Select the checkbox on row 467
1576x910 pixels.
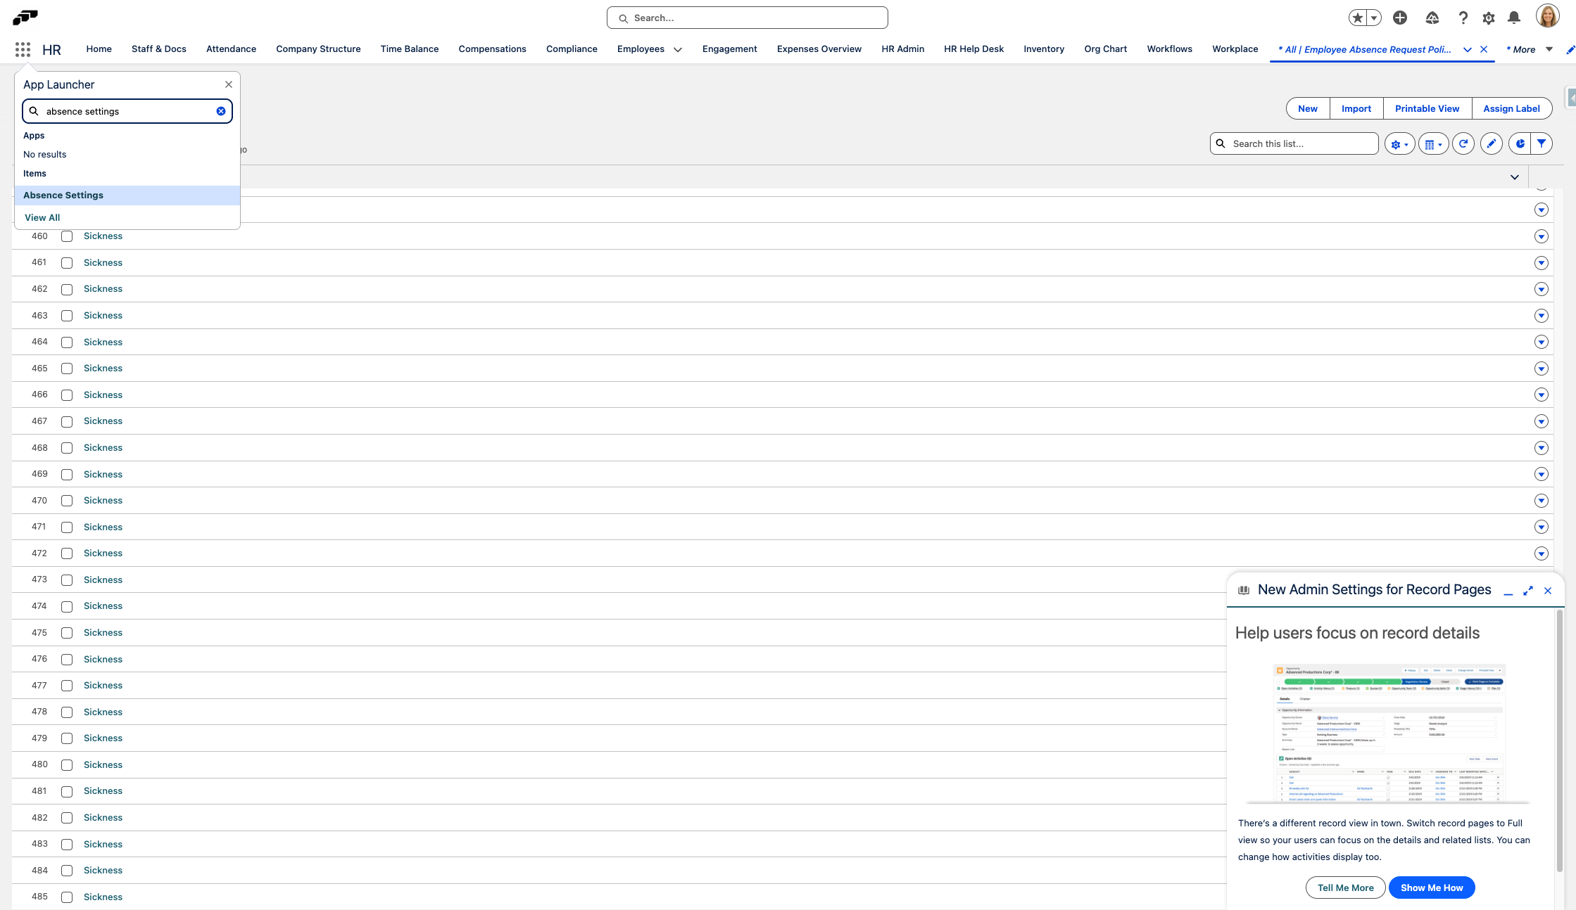(67, 421)
